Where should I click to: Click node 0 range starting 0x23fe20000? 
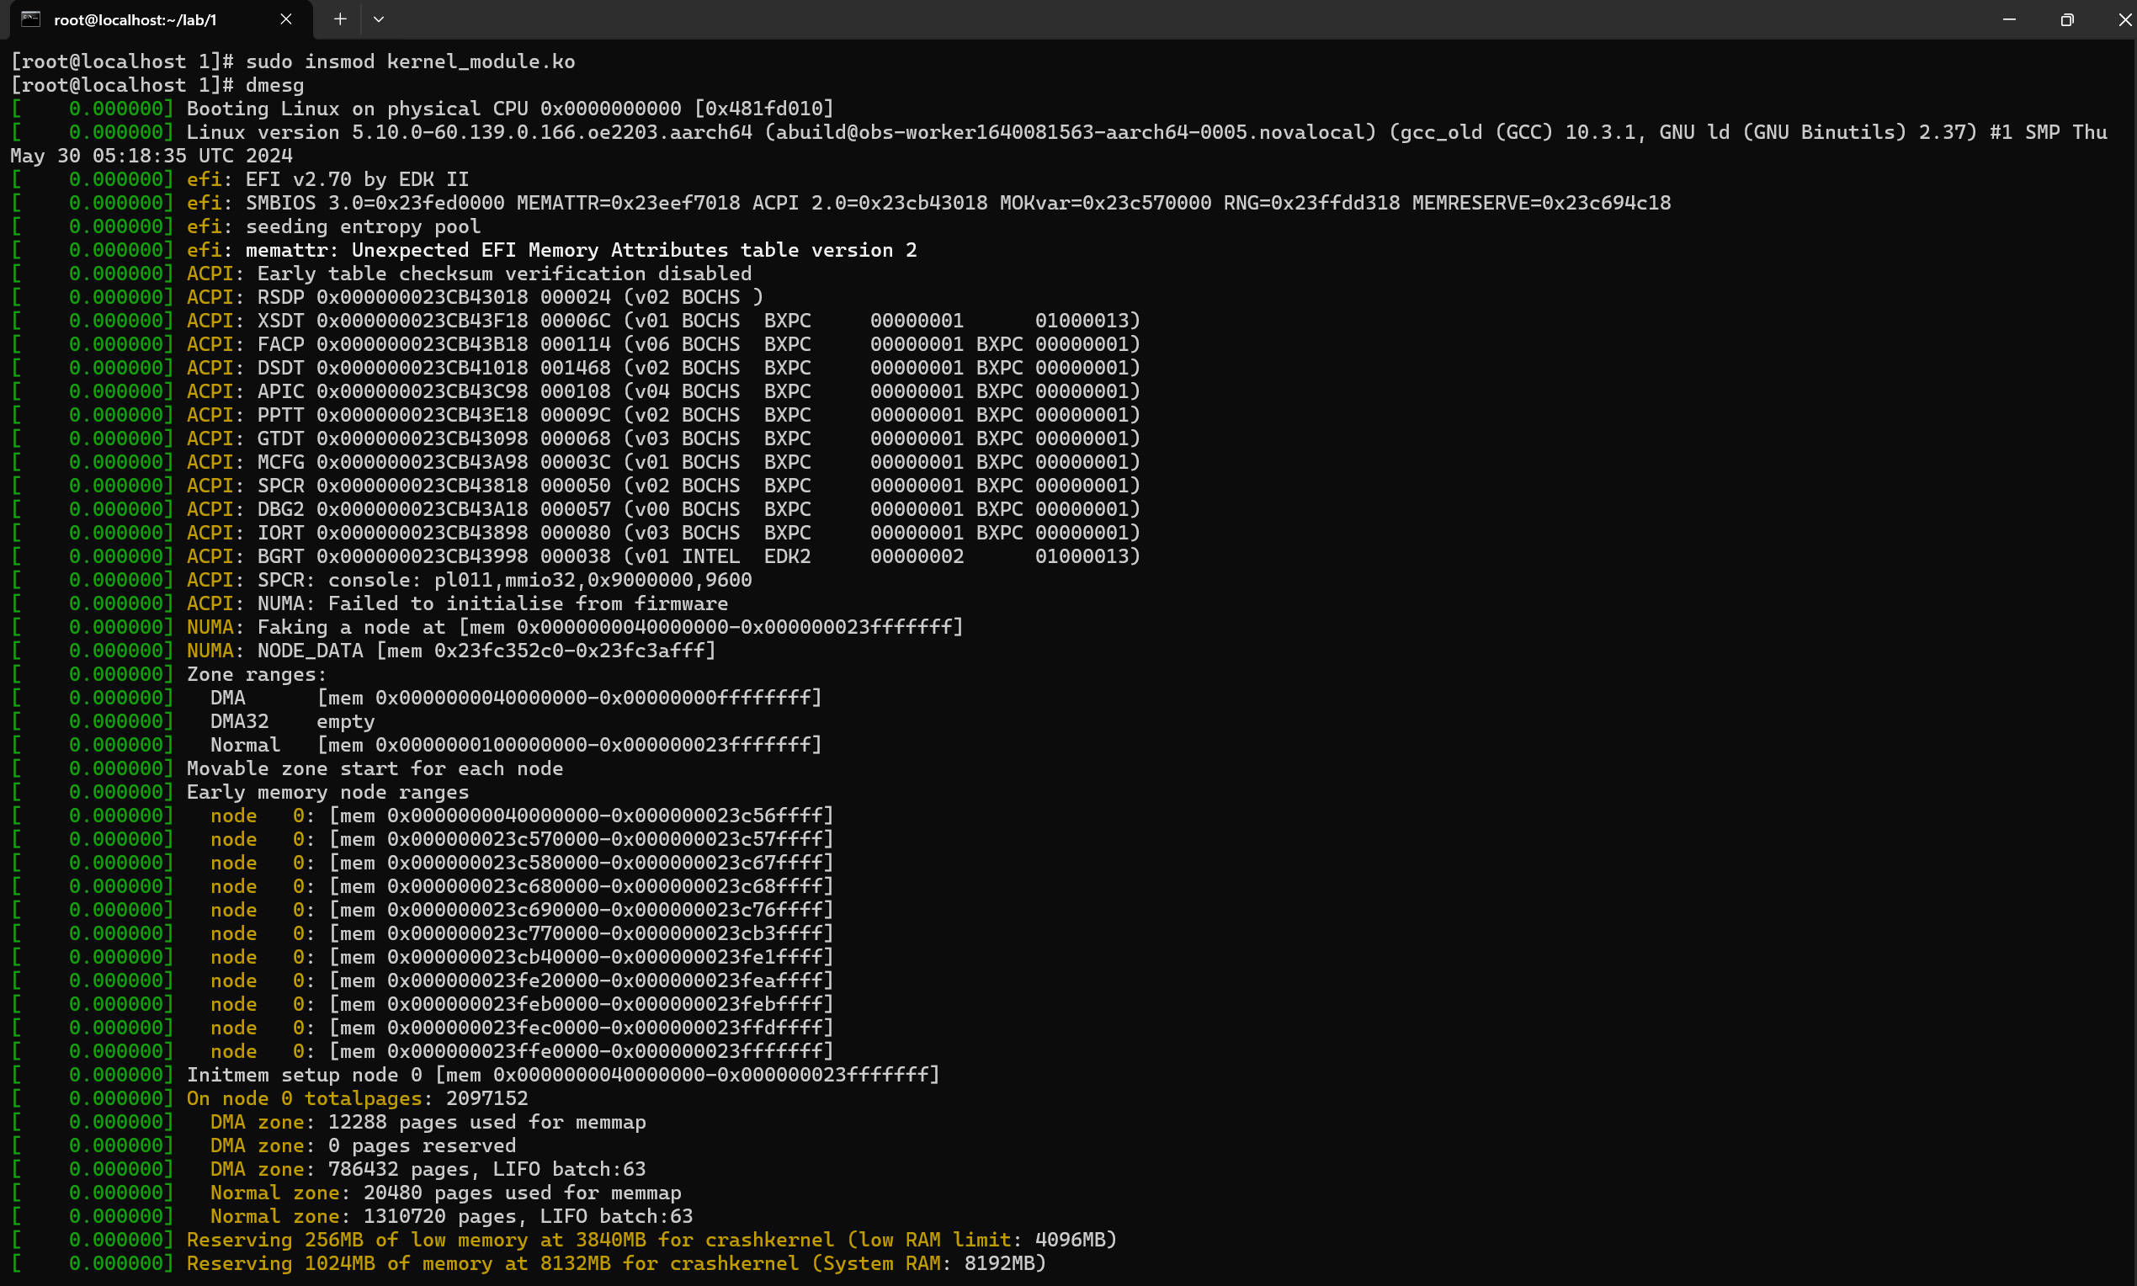[522, 980]
